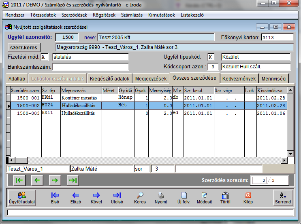
Task: Open the Törzsadatok menu
Action: coord(43,15)
